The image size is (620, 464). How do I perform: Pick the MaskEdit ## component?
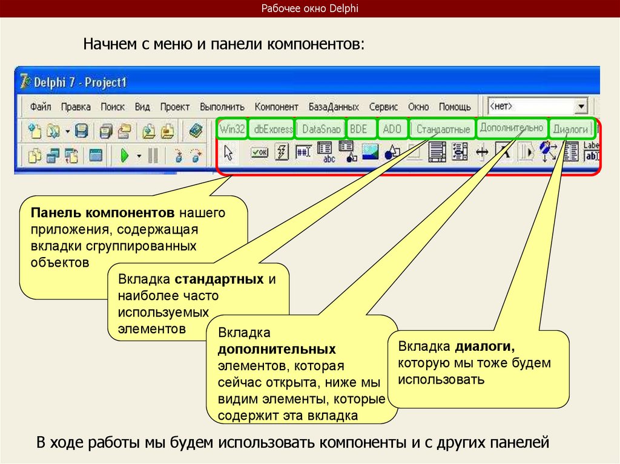click(x=303, y=152)
